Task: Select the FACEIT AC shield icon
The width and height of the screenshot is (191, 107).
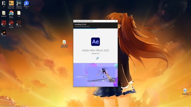Action: pos(19,23)
